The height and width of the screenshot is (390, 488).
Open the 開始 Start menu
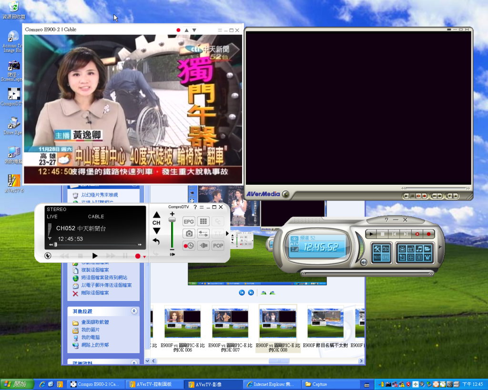(x=17, y=384)
